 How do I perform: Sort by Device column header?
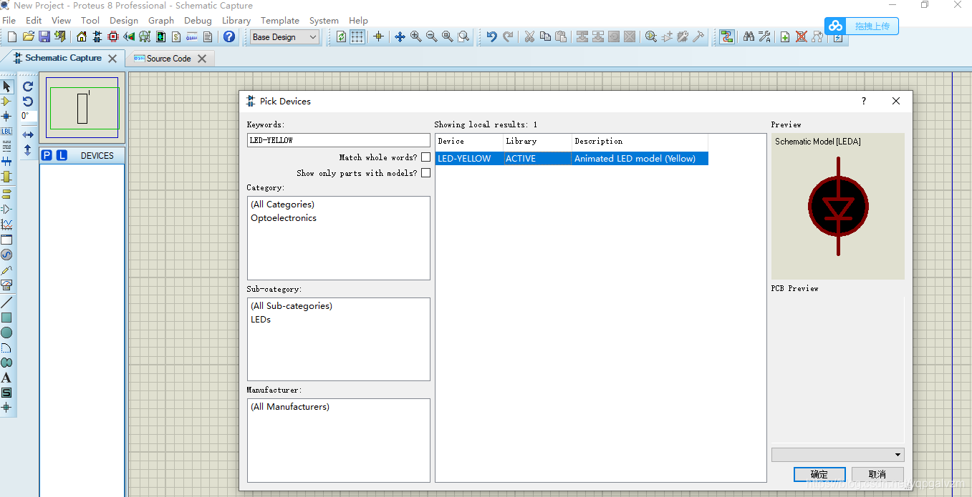(469, 142)
